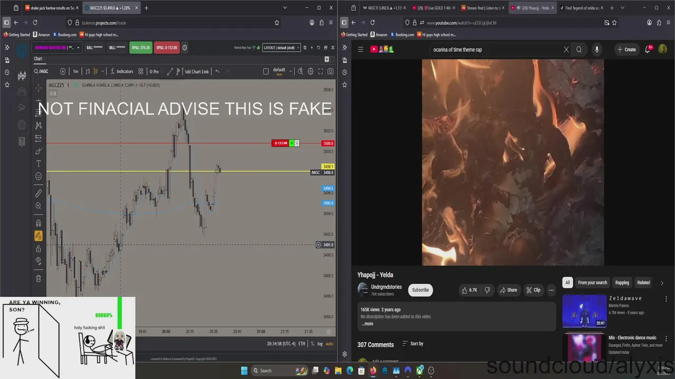Expand description with ...more

click(x=368, y=324)
